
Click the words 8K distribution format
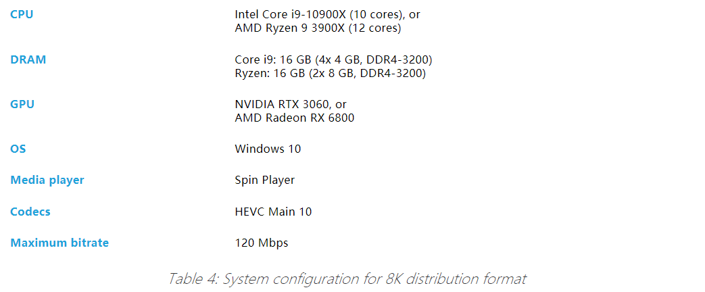(456, 278)
